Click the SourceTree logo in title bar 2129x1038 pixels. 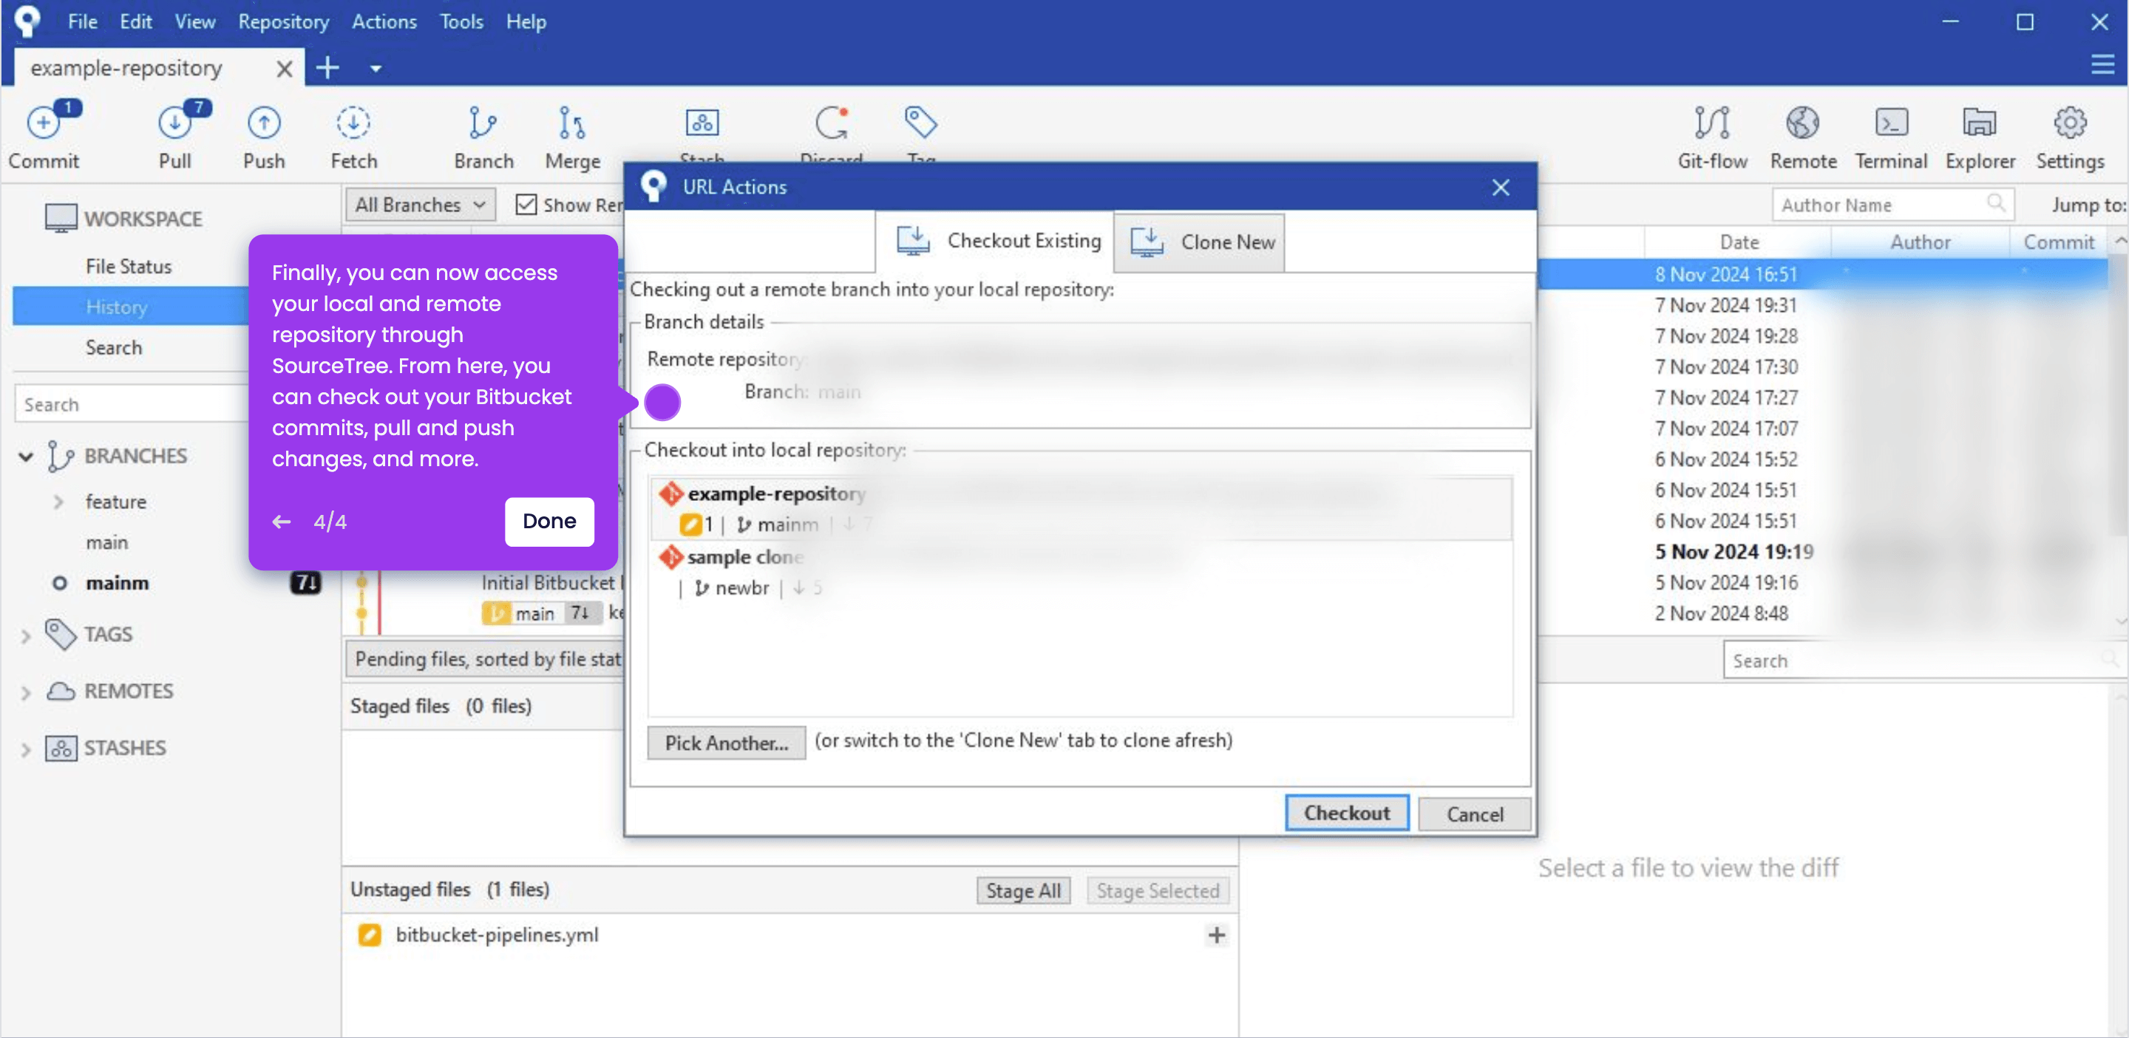pos(27,21)
